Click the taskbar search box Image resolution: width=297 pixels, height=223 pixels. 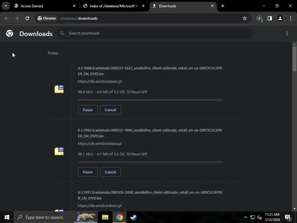click(x=56, y=217)
